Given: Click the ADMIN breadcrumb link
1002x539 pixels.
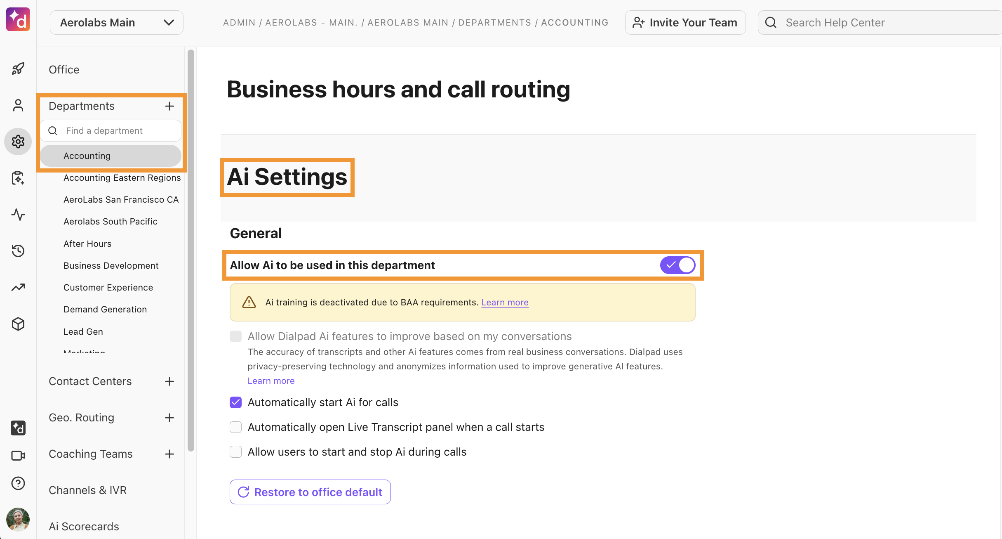Looking at the screenshot, I should pos(239,22).
